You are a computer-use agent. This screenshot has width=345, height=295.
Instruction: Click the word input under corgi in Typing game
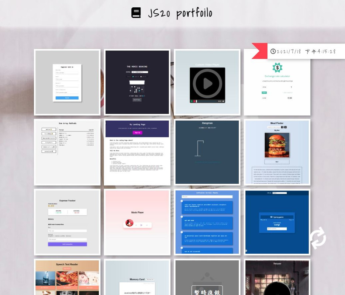tap(277, 229)
